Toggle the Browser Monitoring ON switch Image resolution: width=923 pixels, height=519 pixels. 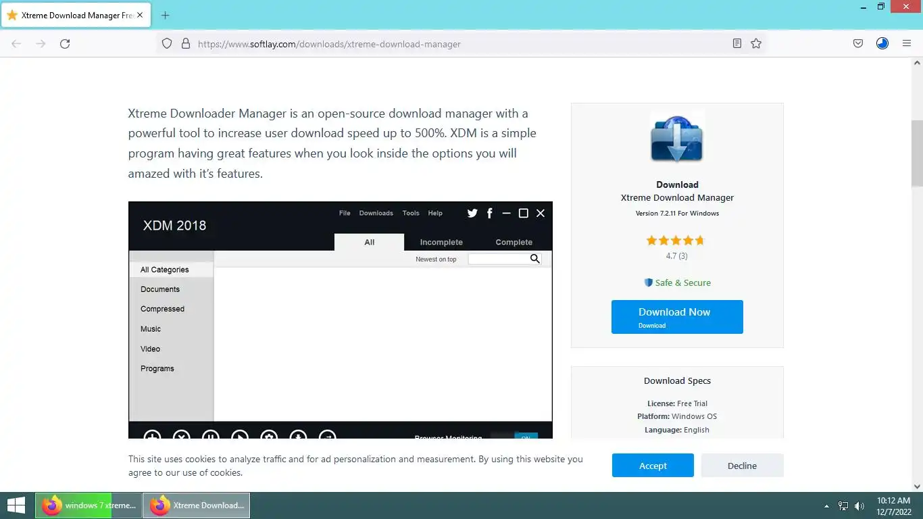pyautogui.click(x=514, y=436)
